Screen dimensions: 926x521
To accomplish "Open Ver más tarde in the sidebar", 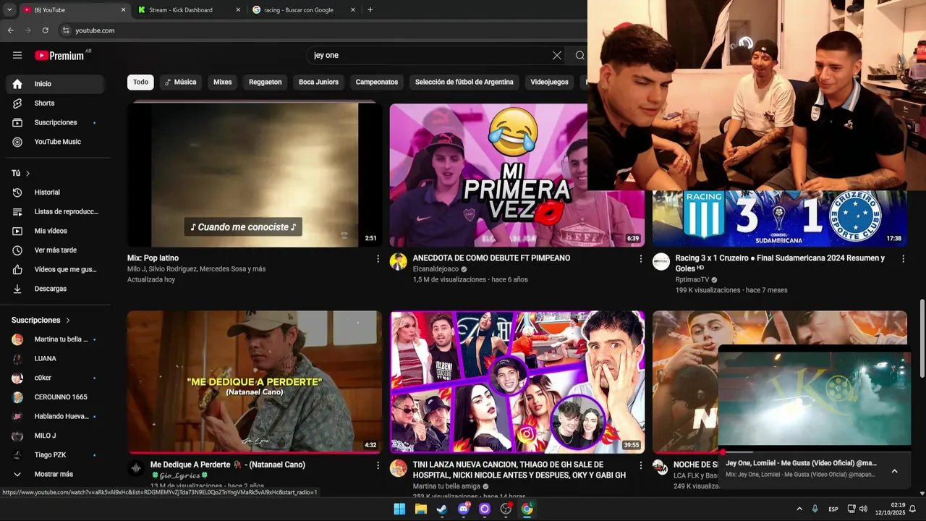I will pos(55,250).
